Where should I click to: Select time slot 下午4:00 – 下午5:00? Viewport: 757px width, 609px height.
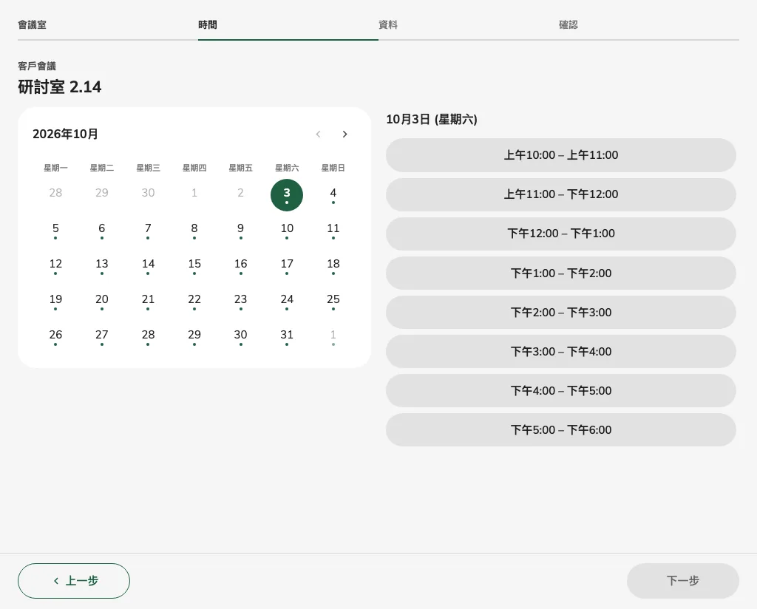561,390
